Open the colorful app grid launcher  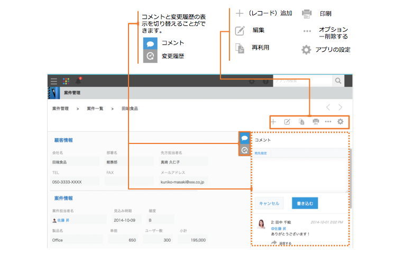click(x=66, y=81)
